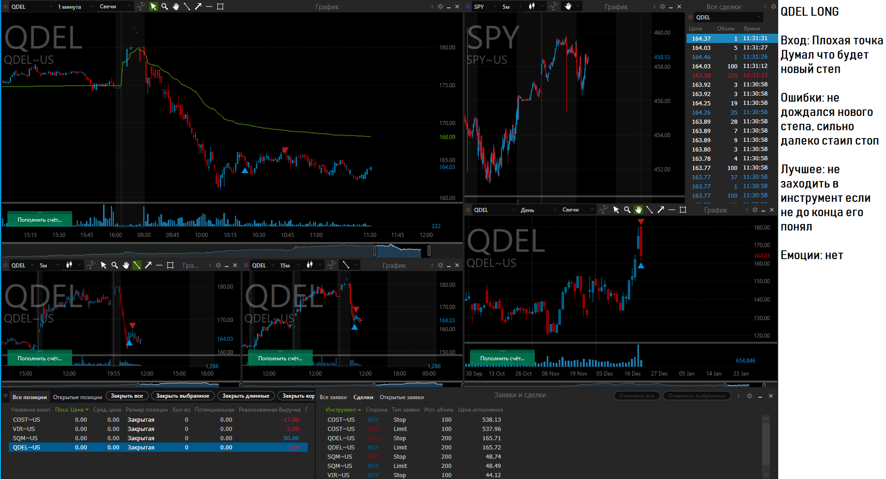Select the pointer tool in the QDEL 5м chart

[104, 265]
